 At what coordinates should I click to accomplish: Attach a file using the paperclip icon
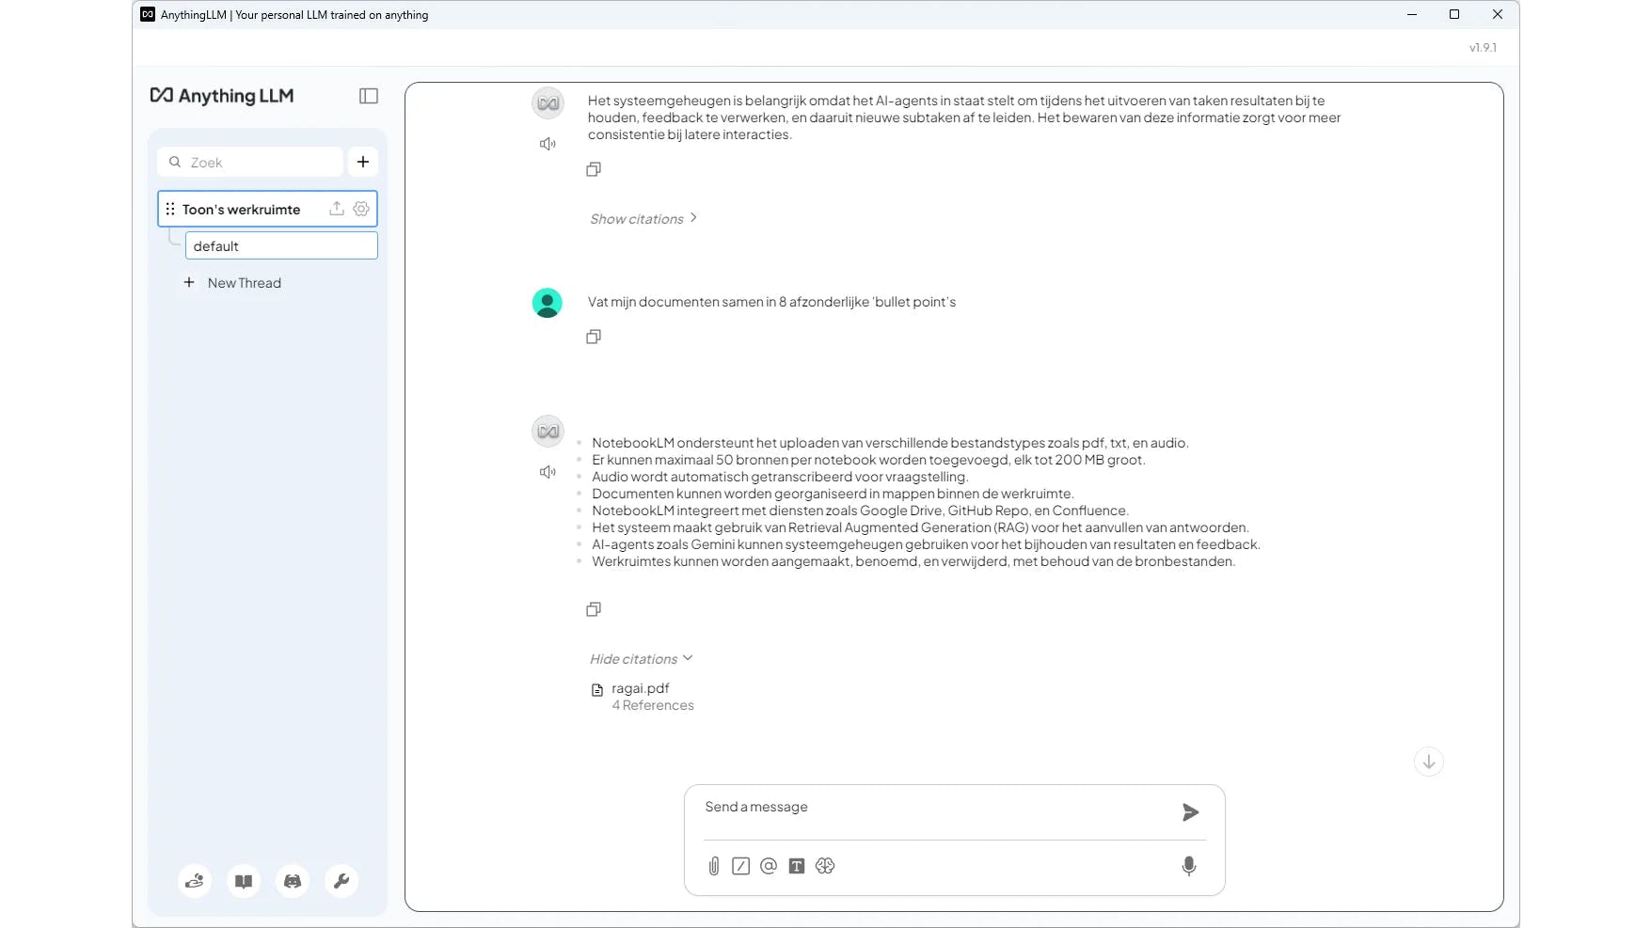(x=714, y=866)
